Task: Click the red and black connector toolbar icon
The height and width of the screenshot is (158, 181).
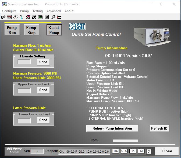Action: tap(59, 17)
